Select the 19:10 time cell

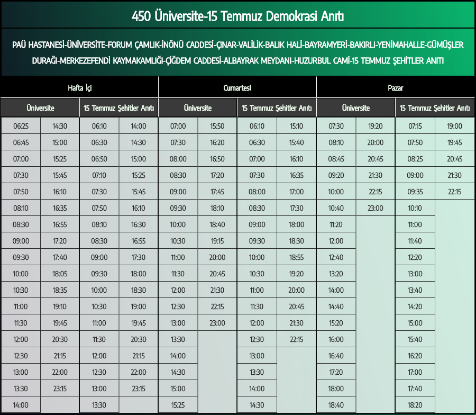(x=60, y=306)
